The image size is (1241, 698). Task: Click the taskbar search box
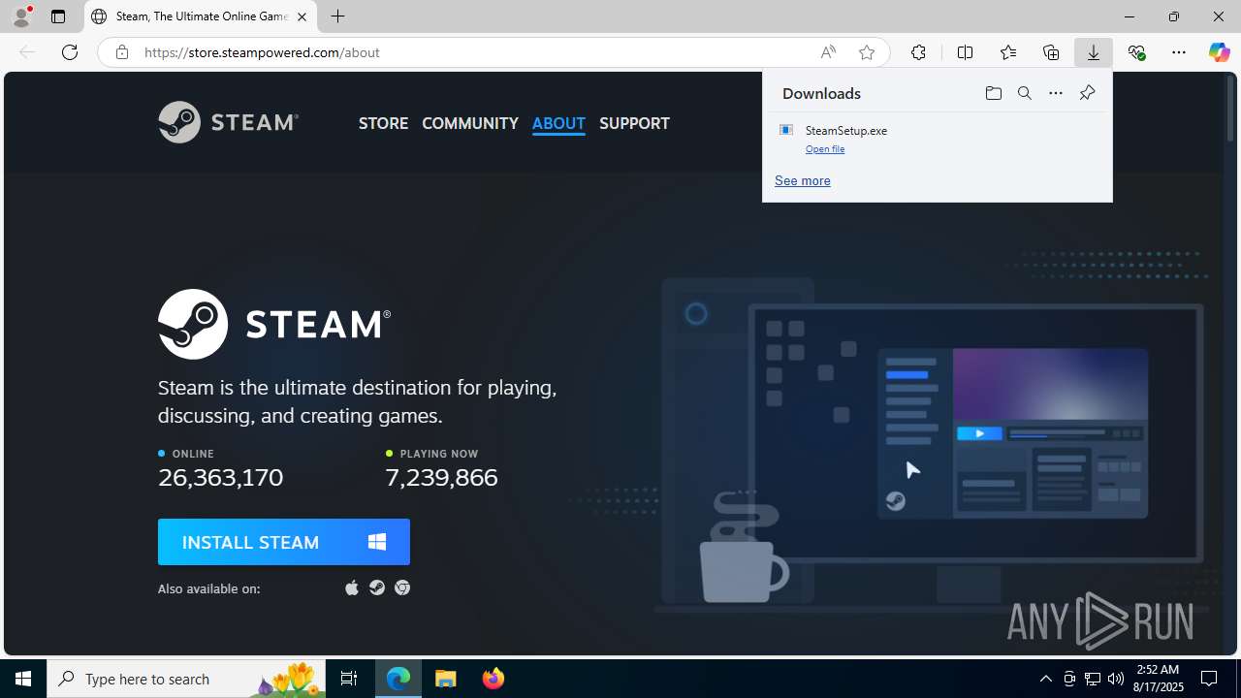(184, 679)
